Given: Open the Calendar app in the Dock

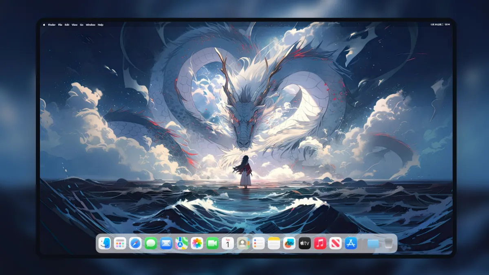Looking at the screenshot, I should point(228,244).
